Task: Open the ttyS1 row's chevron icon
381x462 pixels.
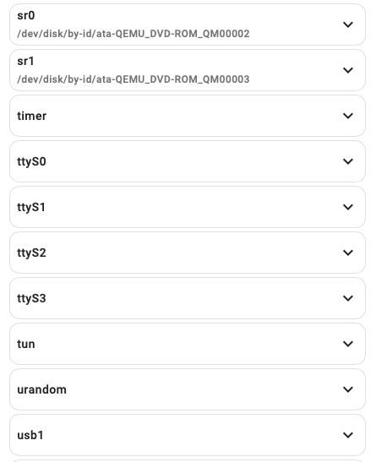Action: (348, 207)
